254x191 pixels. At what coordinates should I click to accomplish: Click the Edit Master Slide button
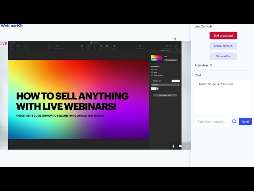[165, 95]
